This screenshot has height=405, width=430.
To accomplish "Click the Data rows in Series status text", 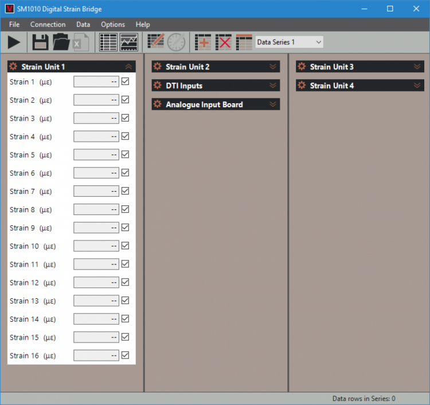I will click(364, 399).
